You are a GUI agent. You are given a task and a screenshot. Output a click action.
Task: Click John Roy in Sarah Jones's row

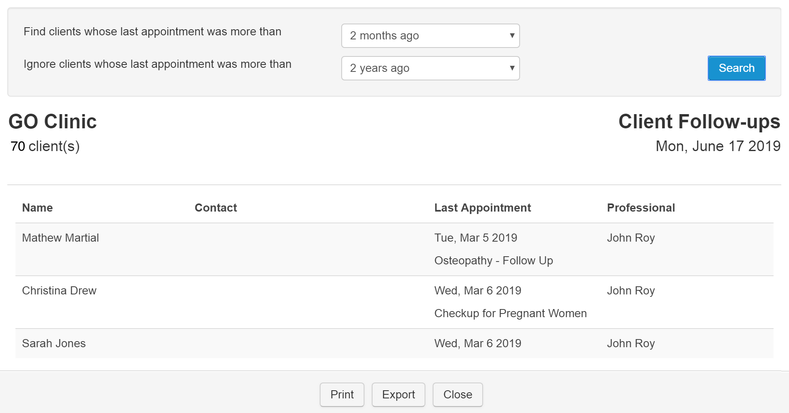coord(631,343)
